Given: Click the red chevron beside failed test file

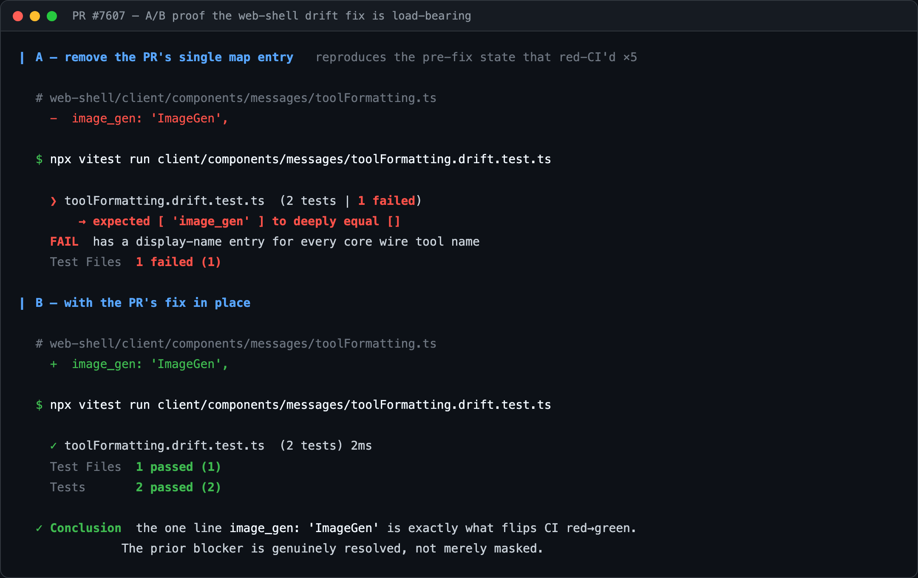Looking at the screenshot, I should (54, 201).
